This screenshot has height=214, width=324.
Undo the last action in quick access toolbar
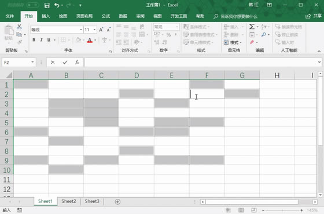coord(57,5)
